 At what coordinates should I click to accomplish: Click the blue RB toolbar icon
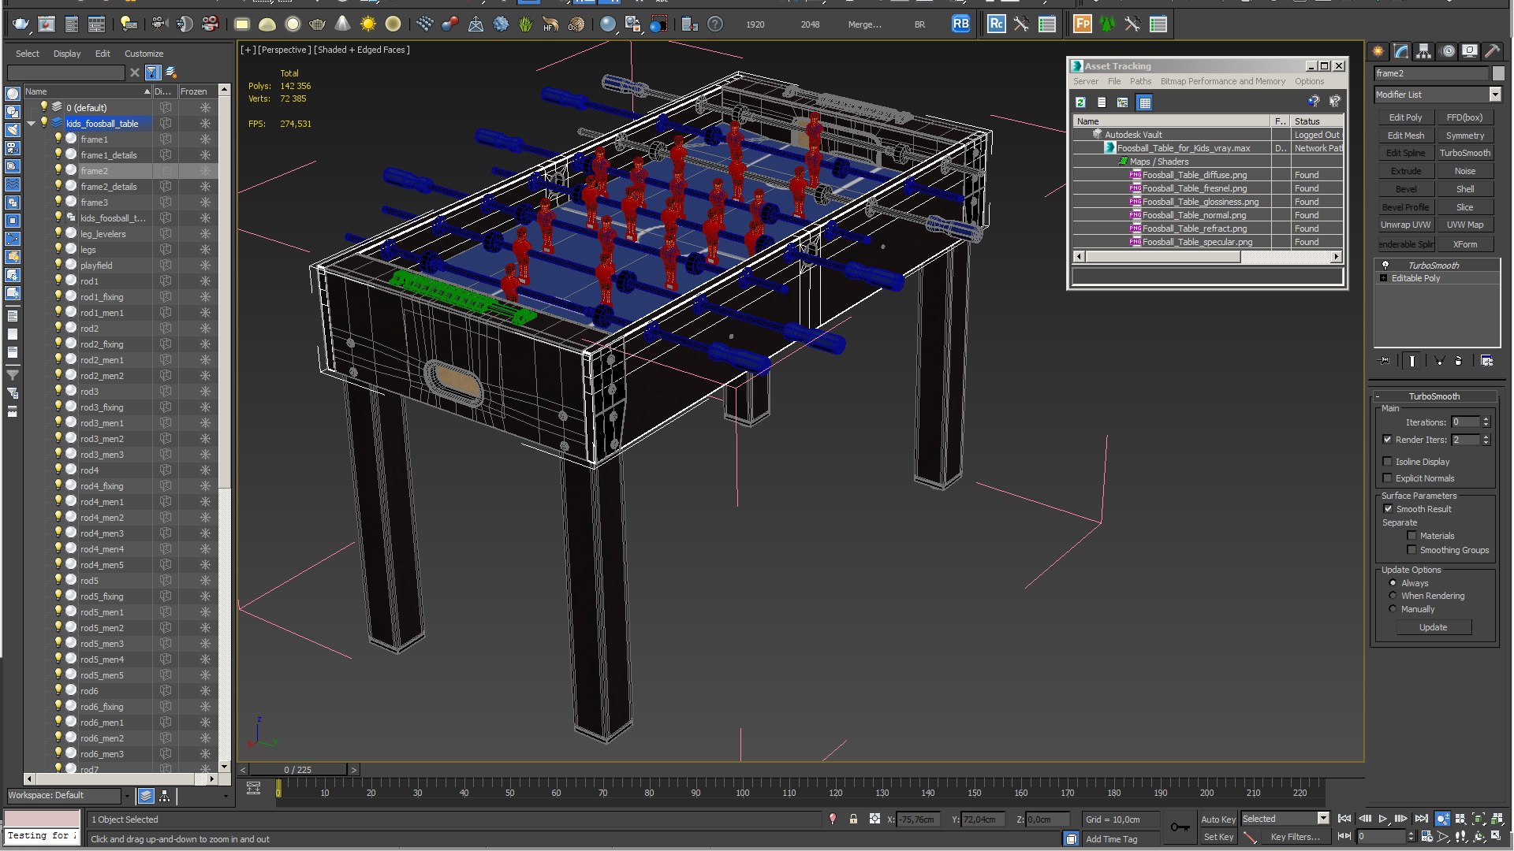(x=960, y=24)
